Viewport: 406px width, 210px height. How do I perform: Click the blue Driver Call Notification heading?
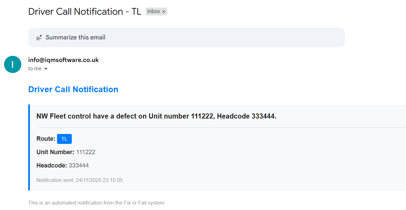[73, 89]
